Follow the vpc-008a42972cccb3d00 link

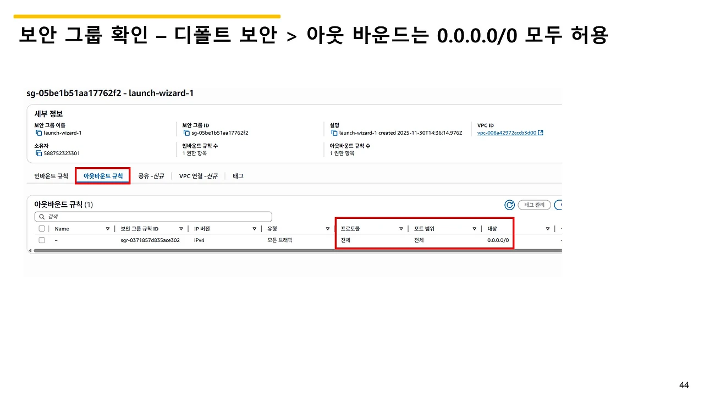click(506, 133)
